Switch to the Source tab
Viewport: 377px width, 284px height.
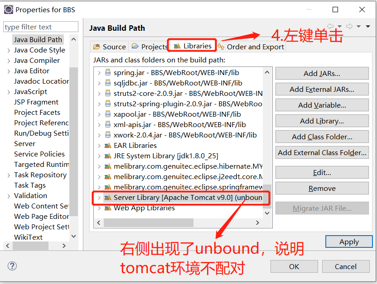(x=110, y=47)
